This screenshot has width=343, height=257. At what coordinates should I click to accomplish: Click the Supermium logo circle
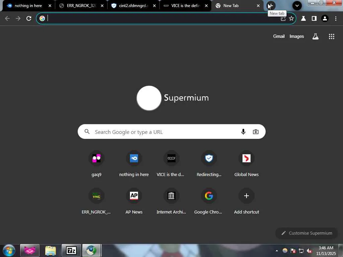[x=149, y=98]
